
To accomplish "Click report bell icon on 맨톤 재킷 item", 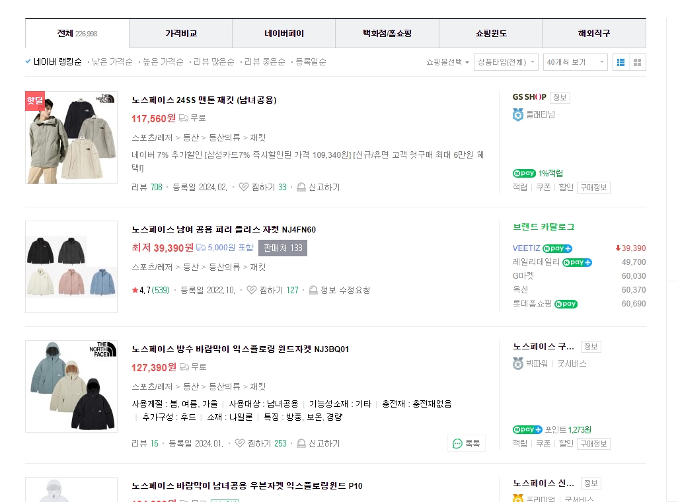I will 301,187.
